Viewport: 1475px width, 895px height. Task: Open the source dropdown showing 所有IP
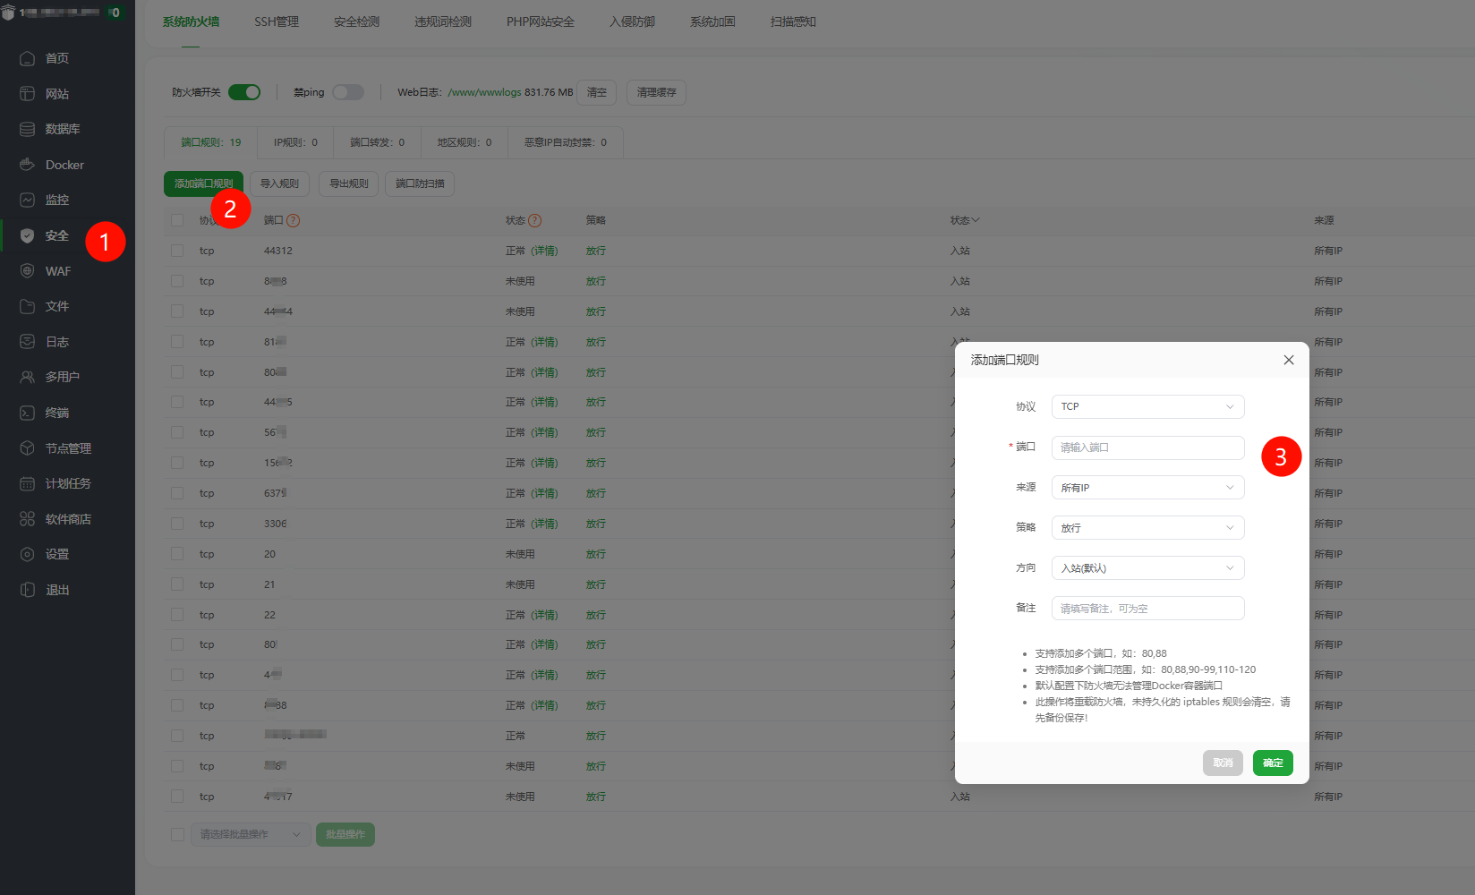pos(1147,488)
